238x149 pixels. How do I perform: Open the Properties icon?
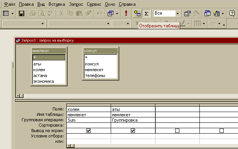pyautogui.click(x=187, y=13)
